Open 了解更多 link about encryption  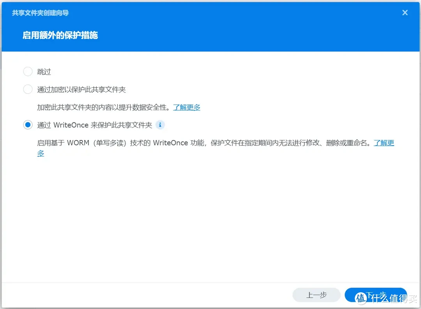pyautogui.click(x=186, y=107)
